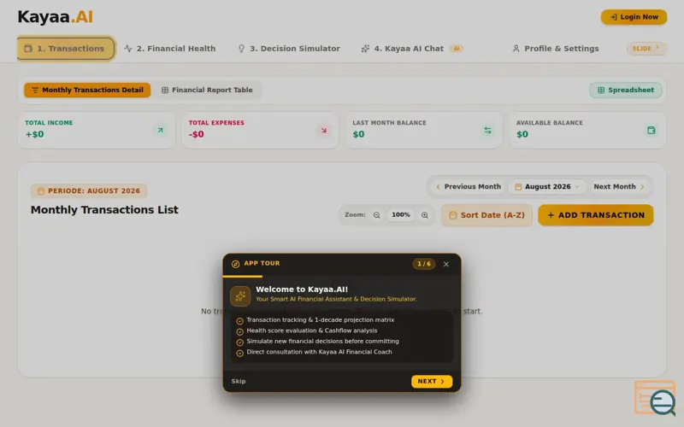The height and width of the screenshot is (427, 684).
Task: Open Profile & Settings tab
Action: 555,49
